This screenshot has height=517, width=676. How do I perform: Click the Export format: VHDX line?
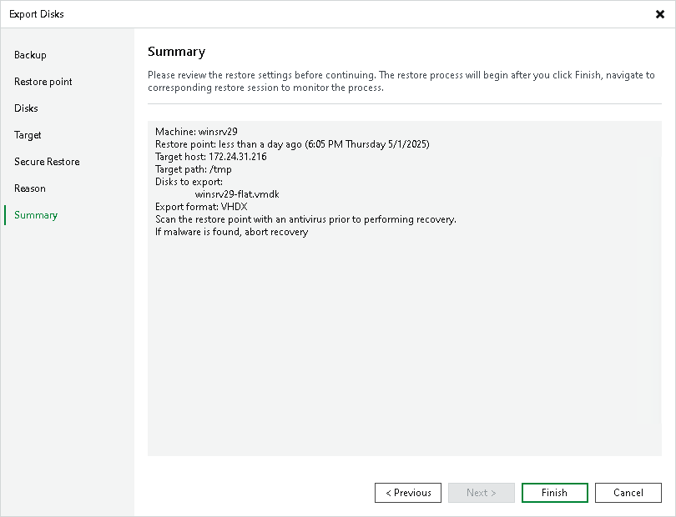point(201,207)
